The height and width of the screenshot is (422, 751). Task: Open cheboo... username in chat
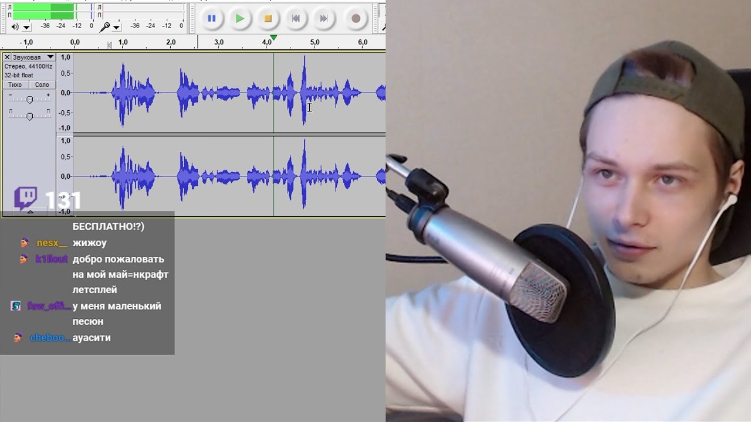(50, 338)
